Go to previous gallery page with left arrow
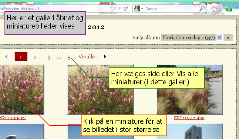This screenshot has height=139, width=239. pyautogui.click(x=7, y=56)
